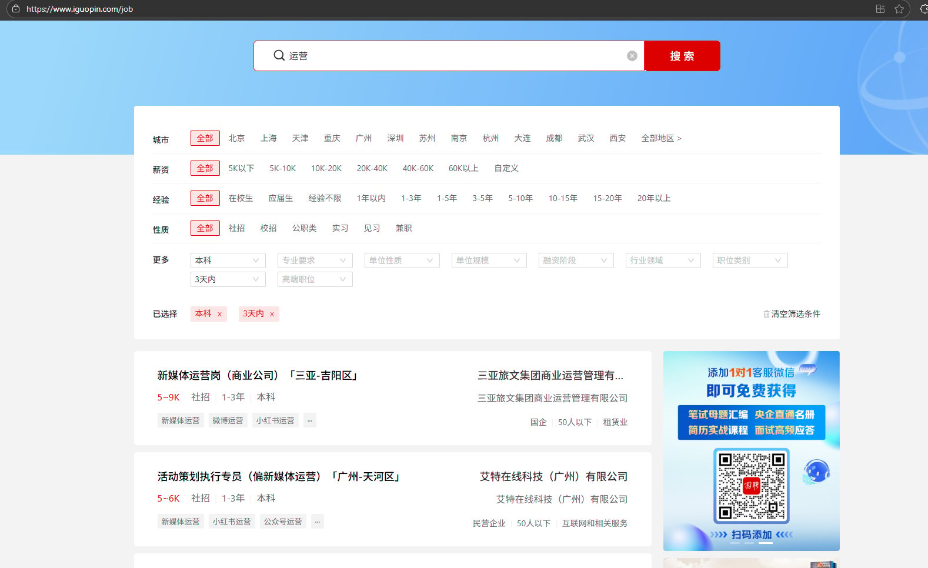This screenshot has width=928, height=568.
Task: Choose 10K-20K salary filter
Action: (326, 168)
